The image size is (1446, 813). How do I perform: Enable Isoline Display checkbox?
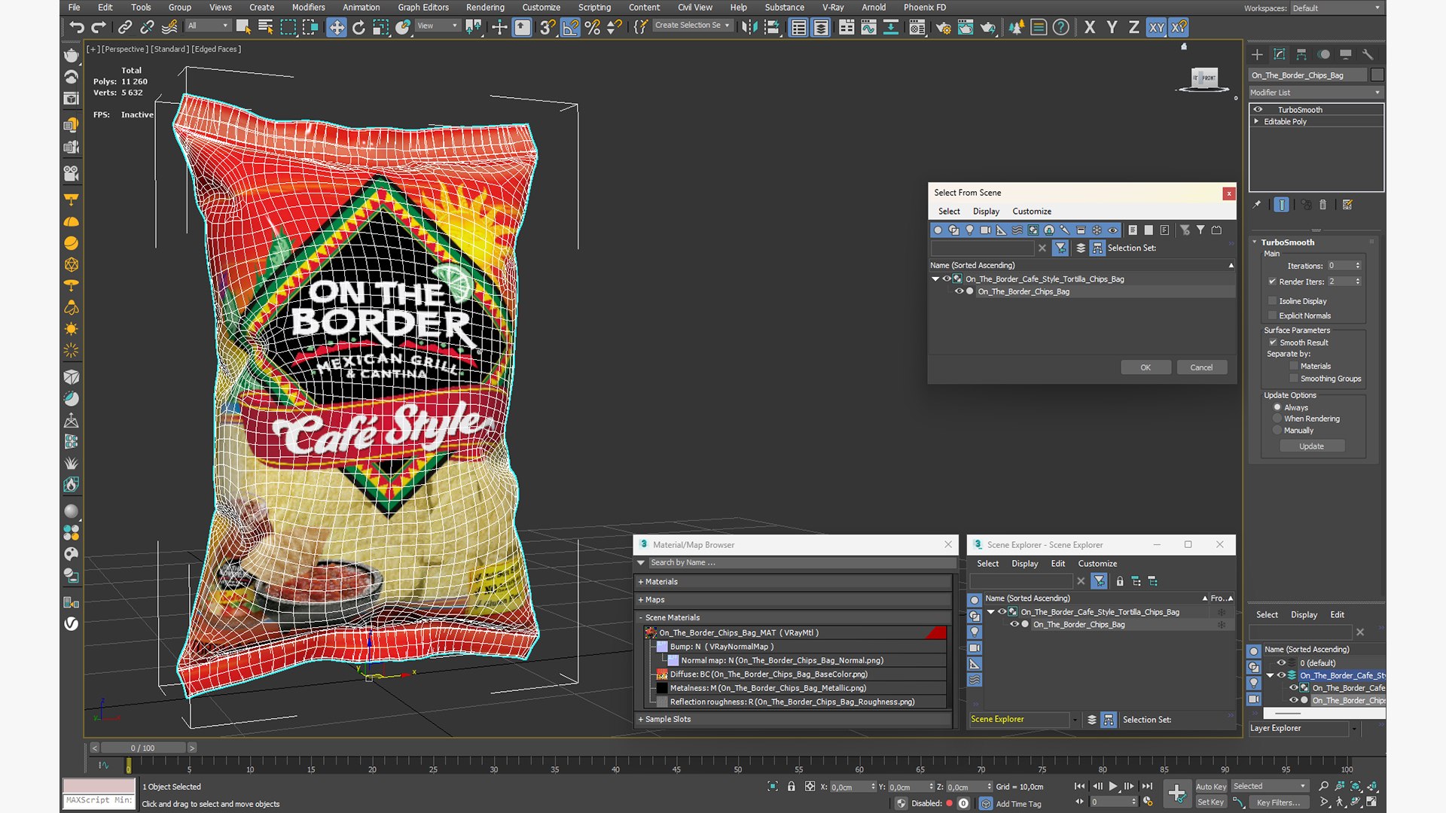coord(1273,300)
